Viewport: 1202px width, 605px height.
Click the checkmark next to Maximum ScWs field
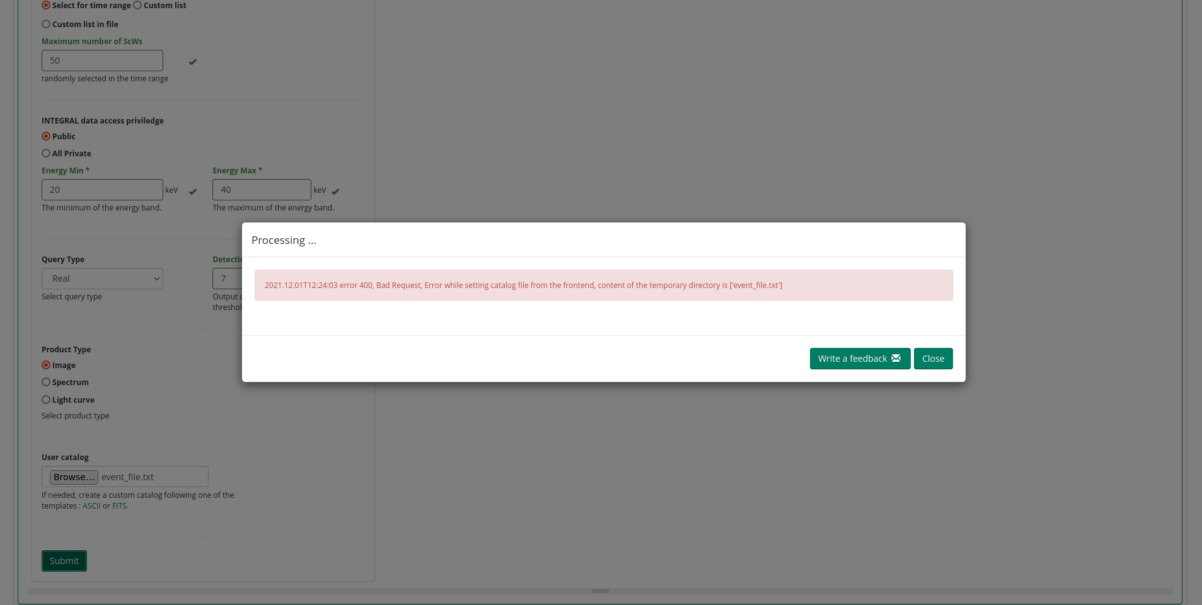193,62
